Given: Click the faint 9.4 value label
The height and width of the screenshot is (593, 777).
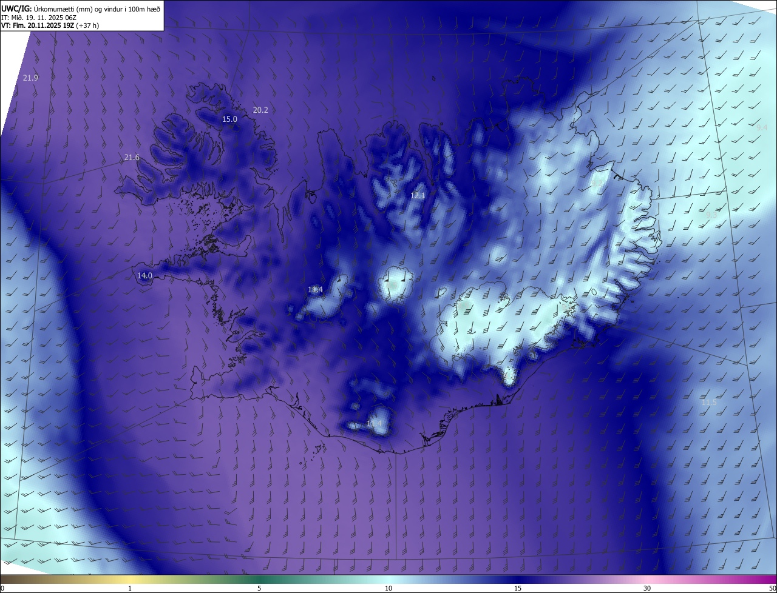Looking at the screenshot, I should pos(762,127).
